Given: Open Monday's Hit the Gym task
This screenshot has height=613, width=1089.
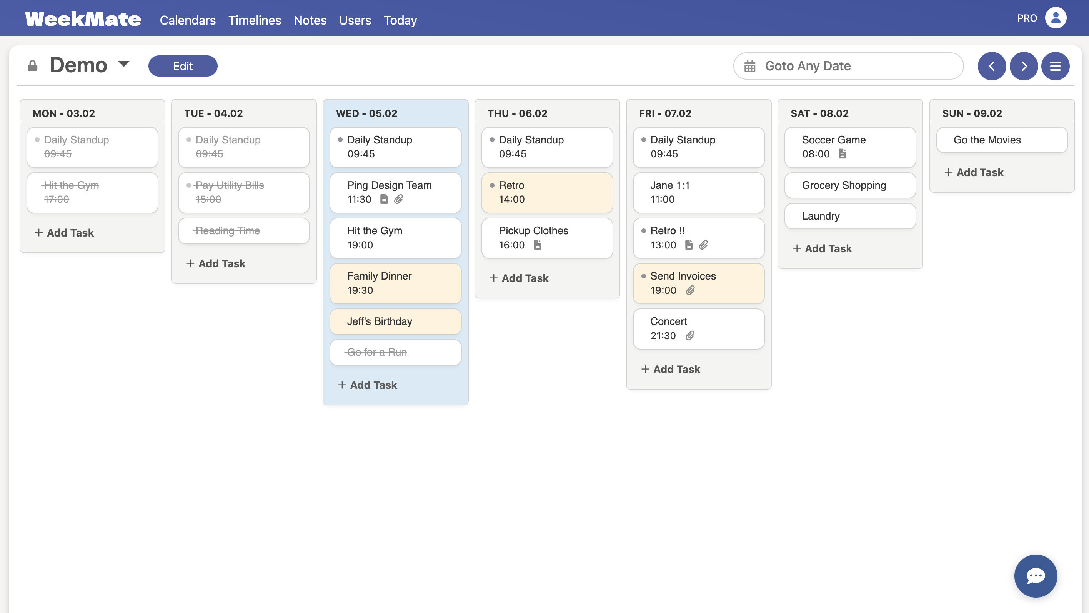Looking at the screenshot, I should click(x=92, y=192).
